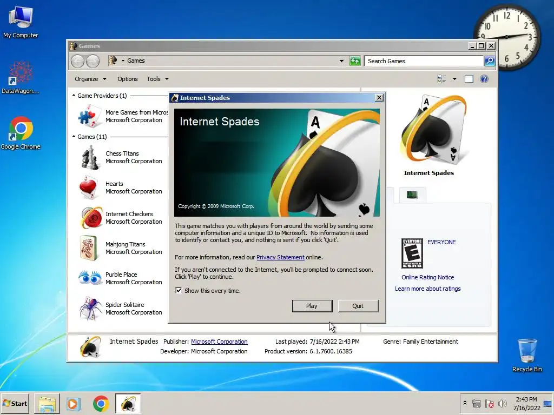Click the desktop clock gadget
Screen dimensions: 554x415
[x=506, y=37]
